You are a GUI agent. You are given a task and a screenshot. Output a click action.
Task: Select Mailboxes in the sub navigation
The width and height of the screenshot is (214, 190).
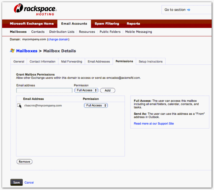[x=18, y=32]
